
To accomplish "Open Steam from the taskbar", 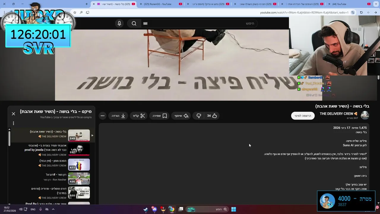I will tap(145, 209).
